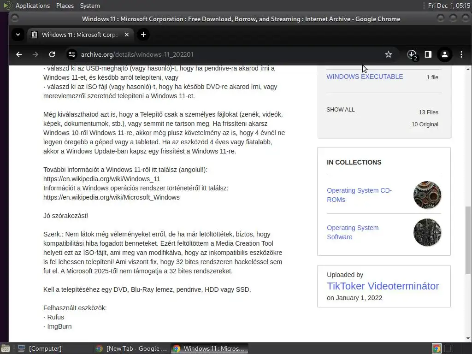Click the SHOW ALL files link
This screenshot has height=354, width=472.
341,110
